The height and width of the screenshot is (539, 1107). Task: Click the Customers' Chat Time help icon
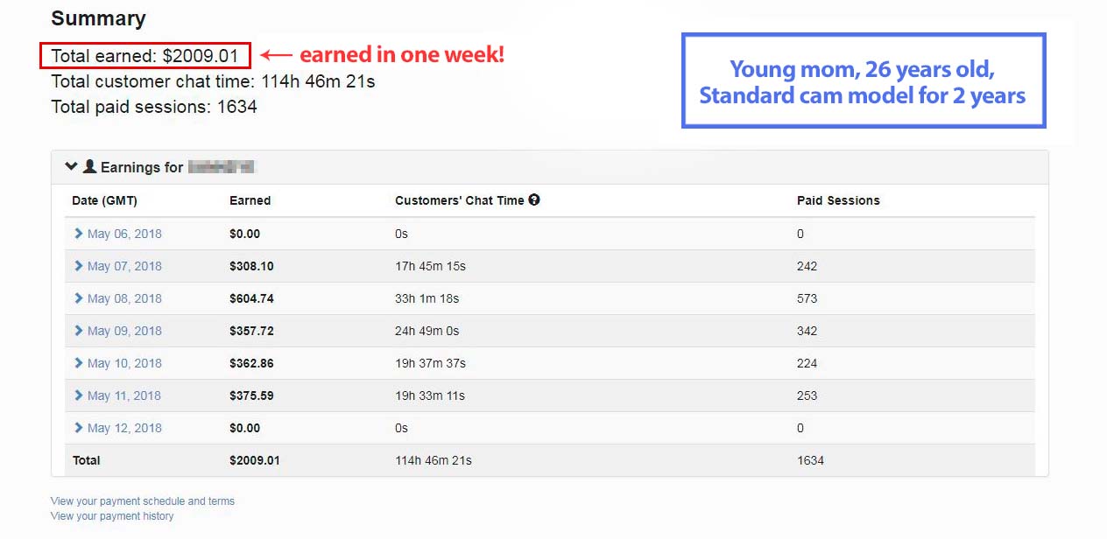pos(534,199)
